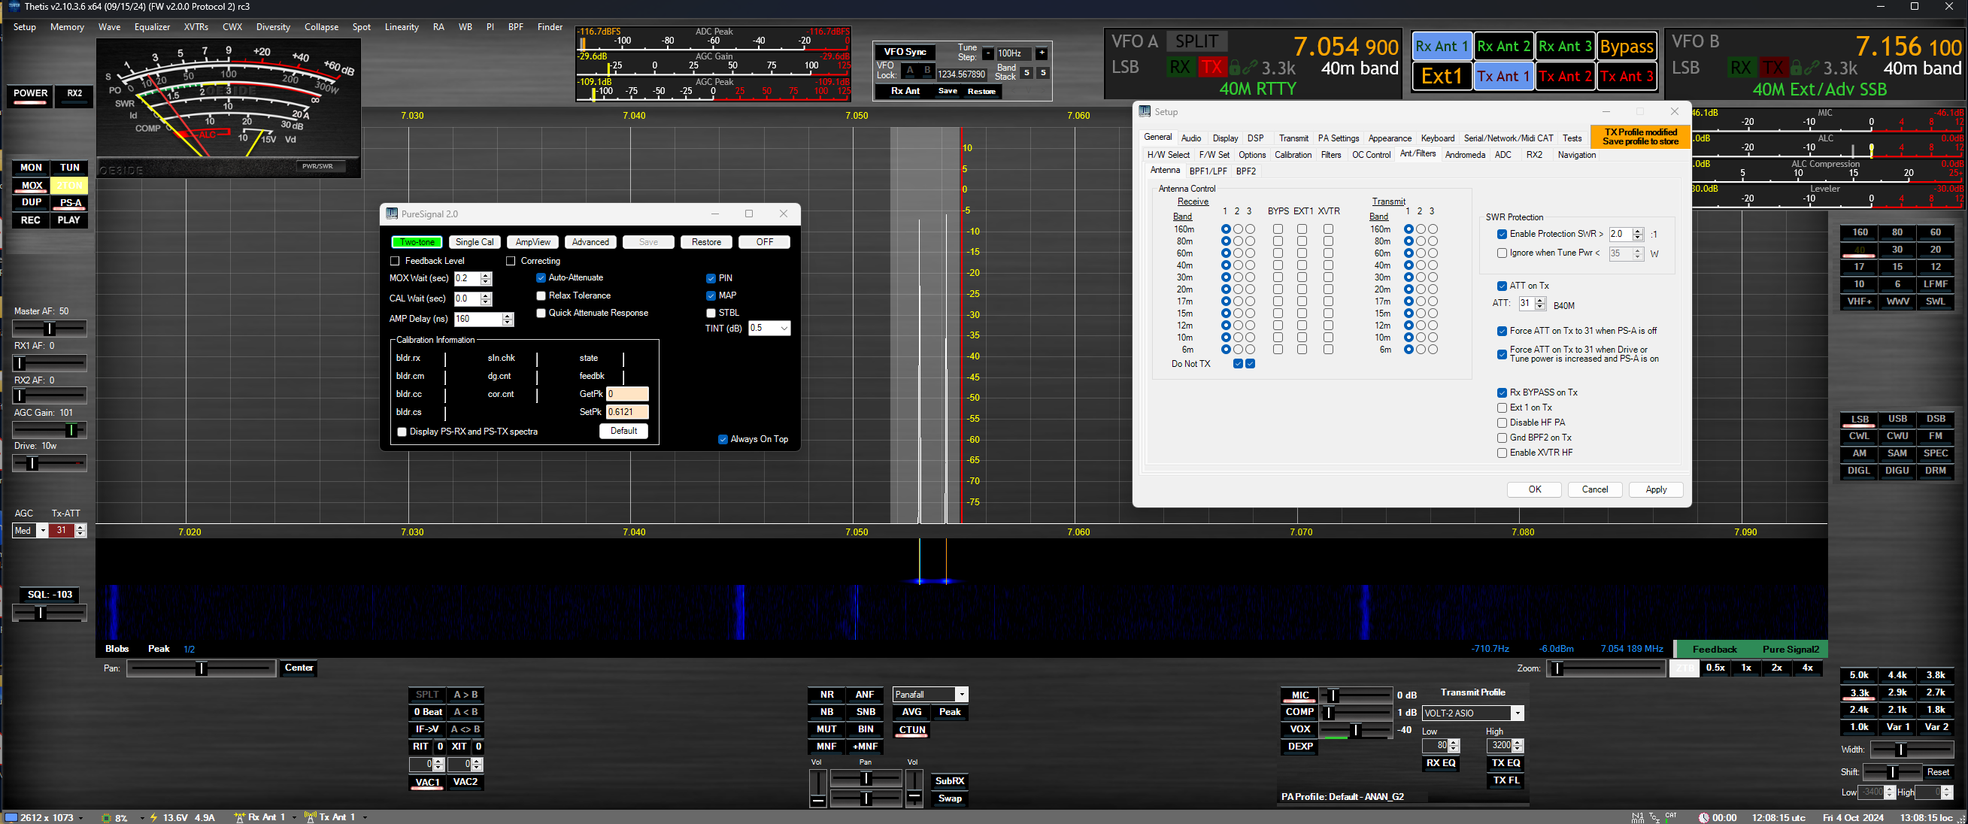The width and height of the screenshot is (1968, 824).
Task: Click the Tx Ant 1 antenna tower icon
Action: click(x=310, y=817)
